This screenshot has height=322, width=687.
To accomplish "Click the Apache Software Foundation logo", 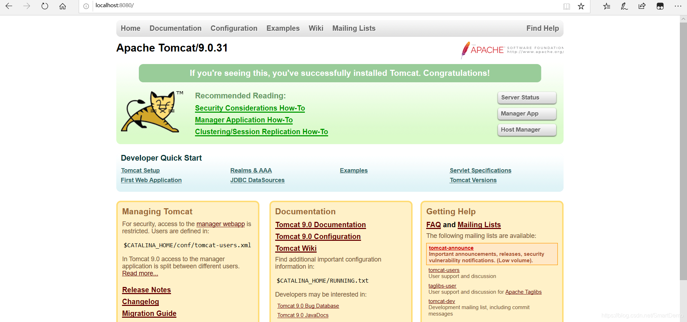I will [512, 50].
